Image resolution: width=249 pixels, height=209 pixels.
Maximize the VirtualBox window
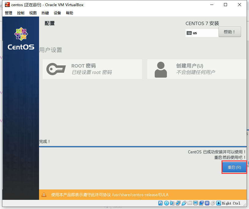click(x=226, y=5)
